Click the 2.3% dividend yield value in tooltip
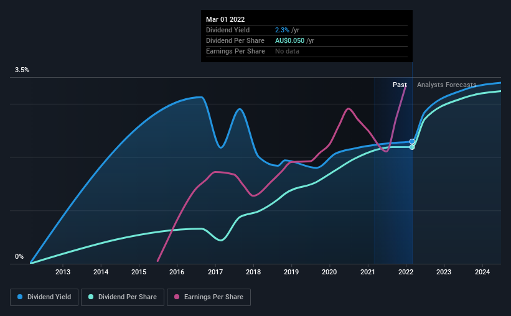The width and height of the screenshot is (511, 316). pos(282,30)
